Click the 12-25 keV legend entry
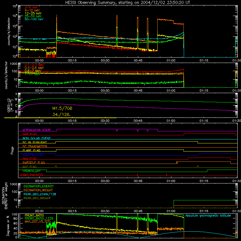241x241 pixels. (x=33, y=13)
